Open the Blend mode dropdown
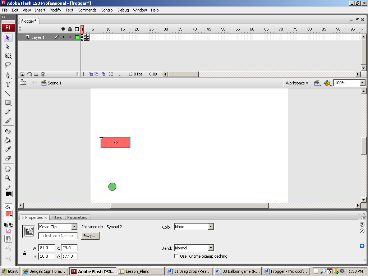 [x=211, y=248]
